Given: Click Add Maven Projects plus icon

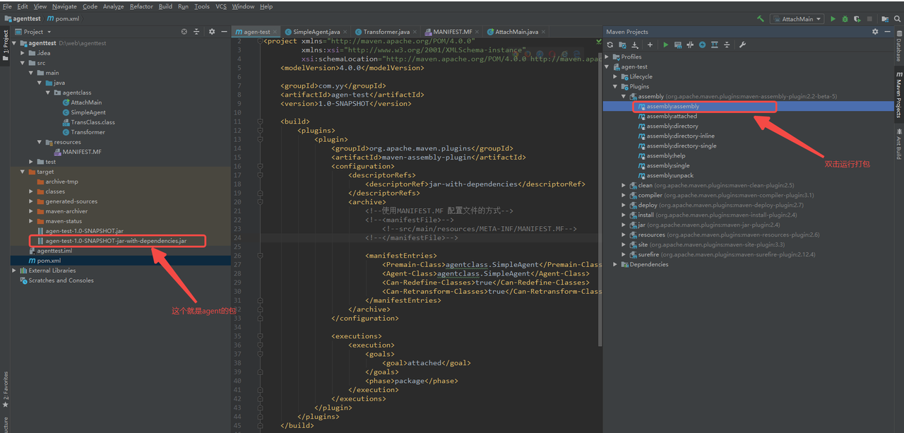Looking at the screenshot, I should point(650,45).
